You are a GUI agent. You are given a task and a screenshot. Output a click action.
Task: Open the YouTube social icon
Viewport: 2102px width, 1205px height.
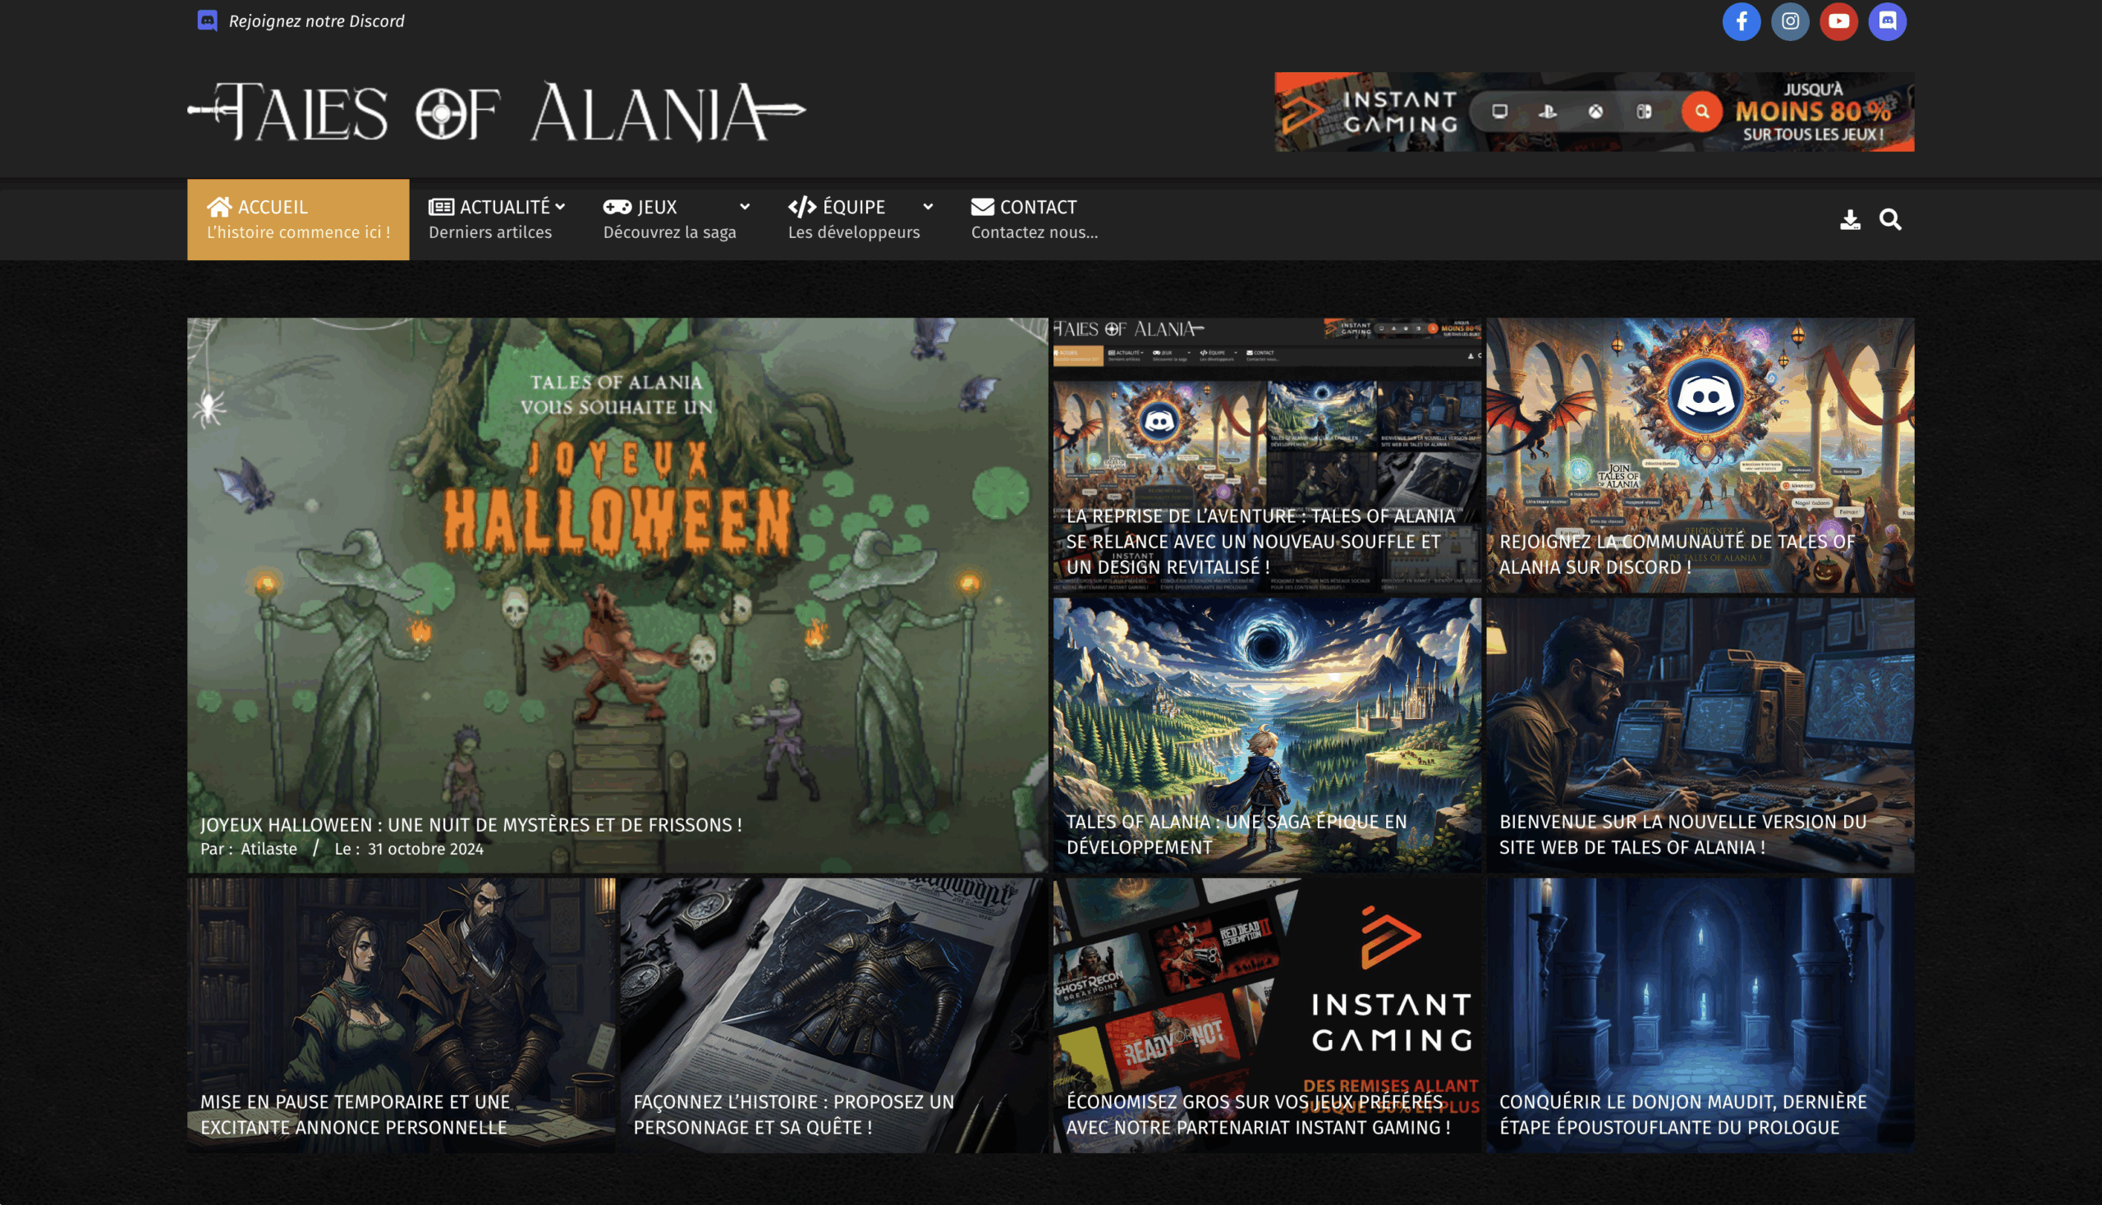1838,21
